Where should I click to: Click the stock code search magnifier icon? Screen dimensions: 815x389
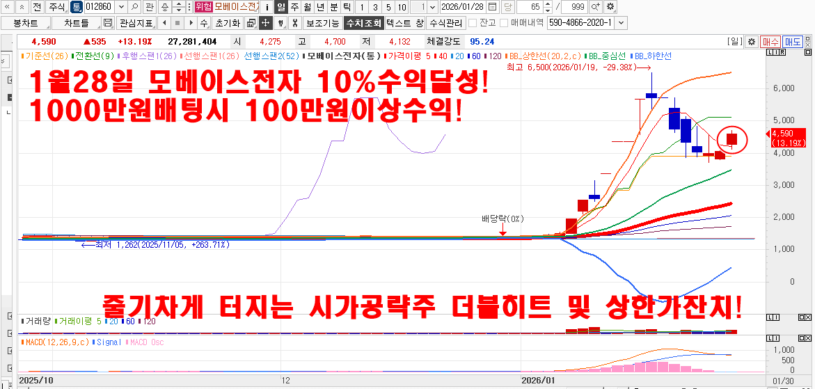pyautogui.click(x=134, y=6)
